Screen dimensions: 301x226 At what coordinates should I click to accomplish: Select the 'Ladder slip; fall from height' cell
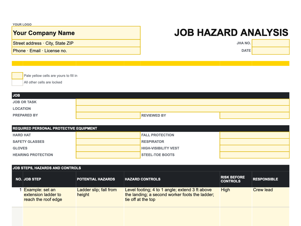[100, 197]
